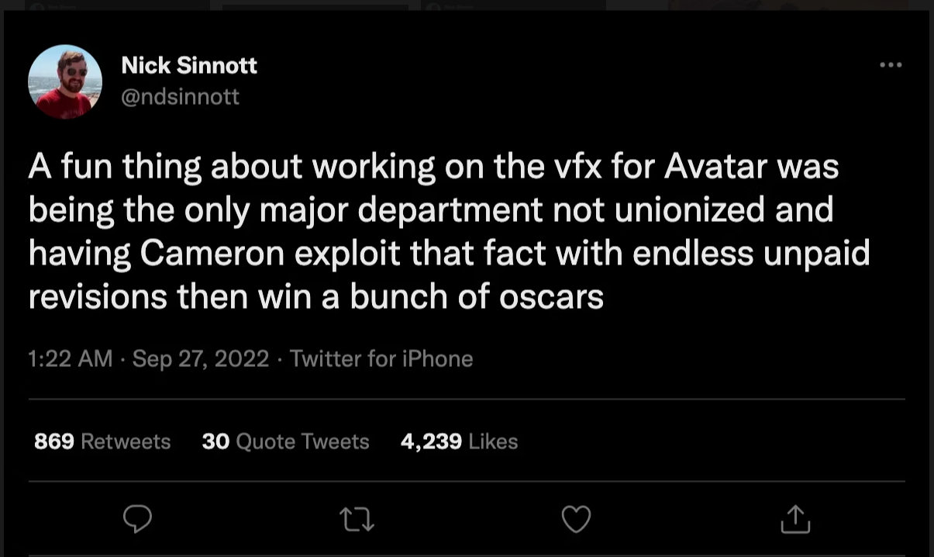
Task: Click the 1:22 AM timestamp
Action: coord(70,358)
